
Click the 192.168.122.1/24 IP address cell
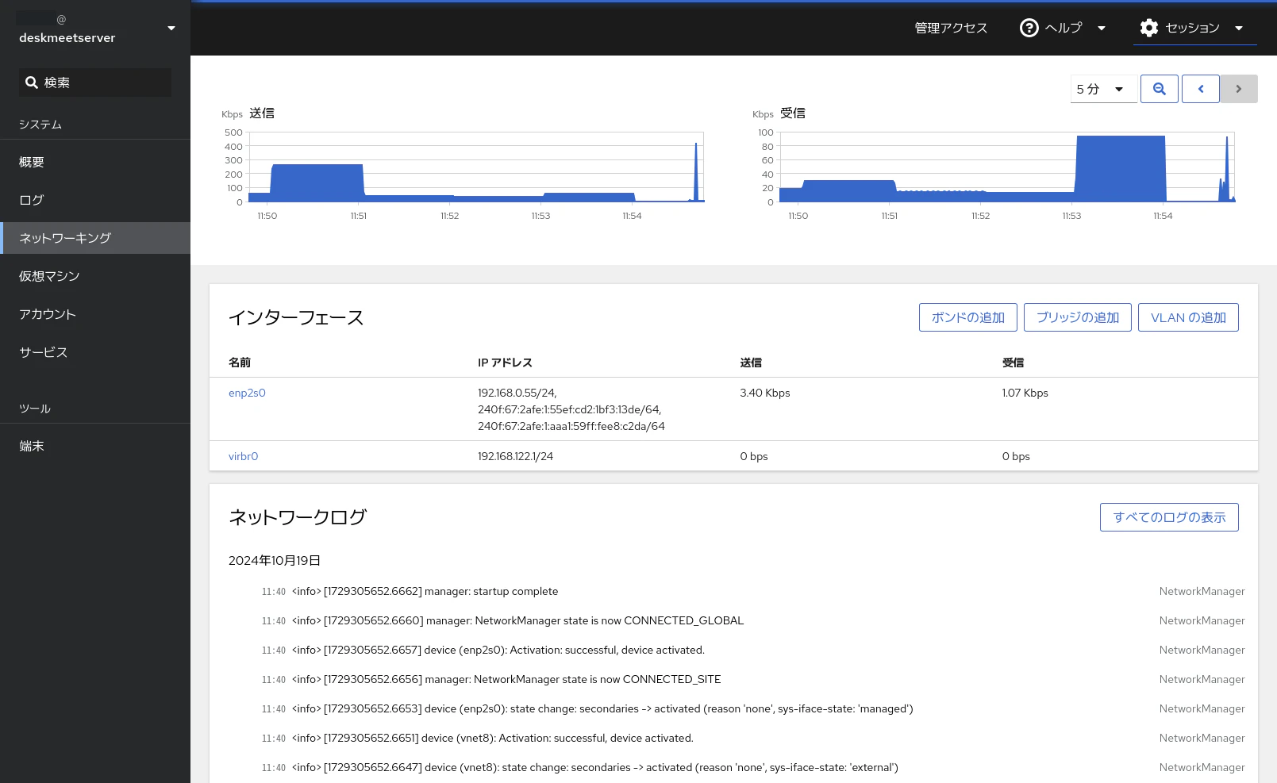[515, 456]
